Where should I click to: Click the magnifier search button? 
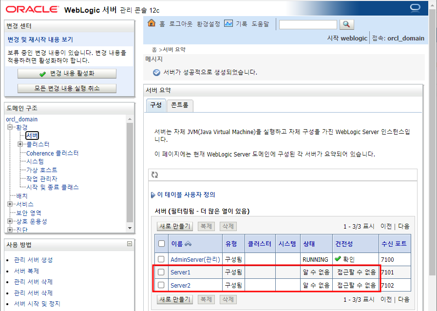point(346,24)
